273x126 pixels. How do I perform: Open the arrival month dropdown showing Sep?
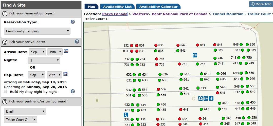pyautogui.click(x=37, y=52)
